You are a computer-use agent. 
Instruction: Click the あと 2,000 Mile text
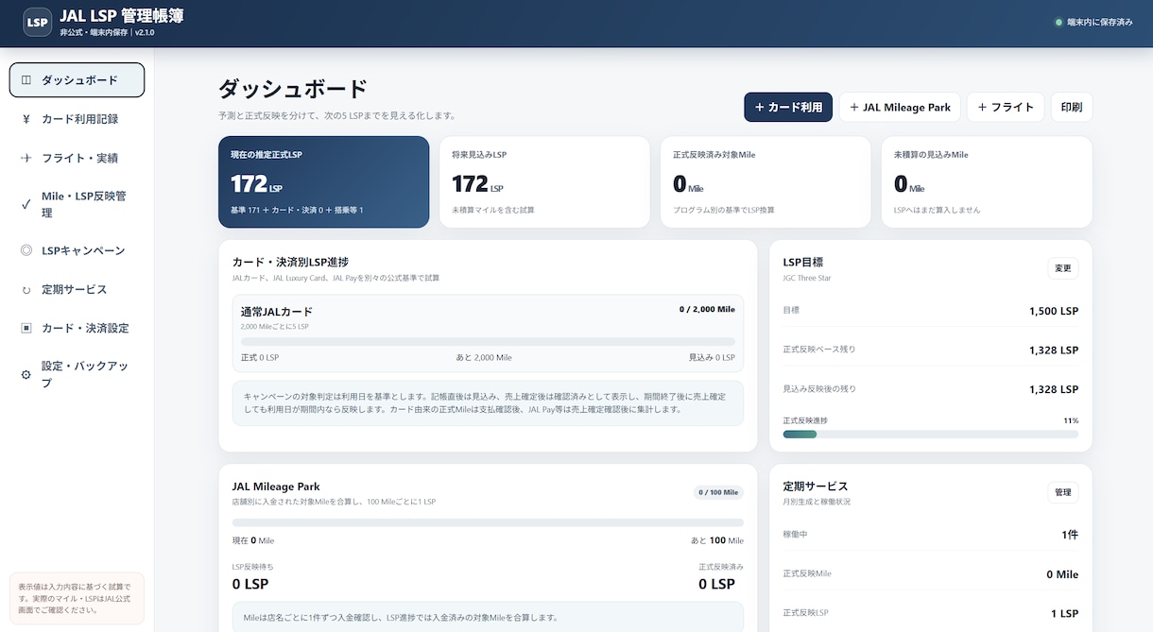pyautogui.click(x=484, y=358)
